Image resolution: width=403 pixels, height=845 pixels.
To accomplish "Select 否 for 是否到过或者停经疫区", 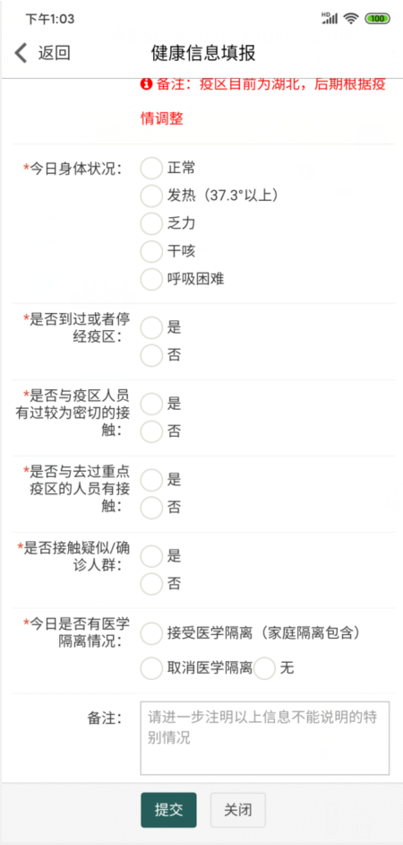I will point(151,355).
